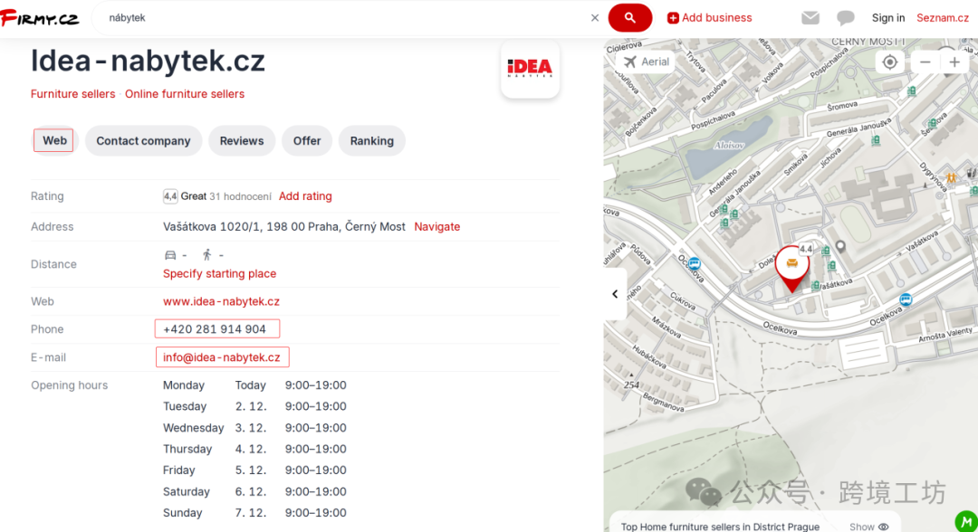
Task: Open the Contact company tab
Action: click(143, 141)
